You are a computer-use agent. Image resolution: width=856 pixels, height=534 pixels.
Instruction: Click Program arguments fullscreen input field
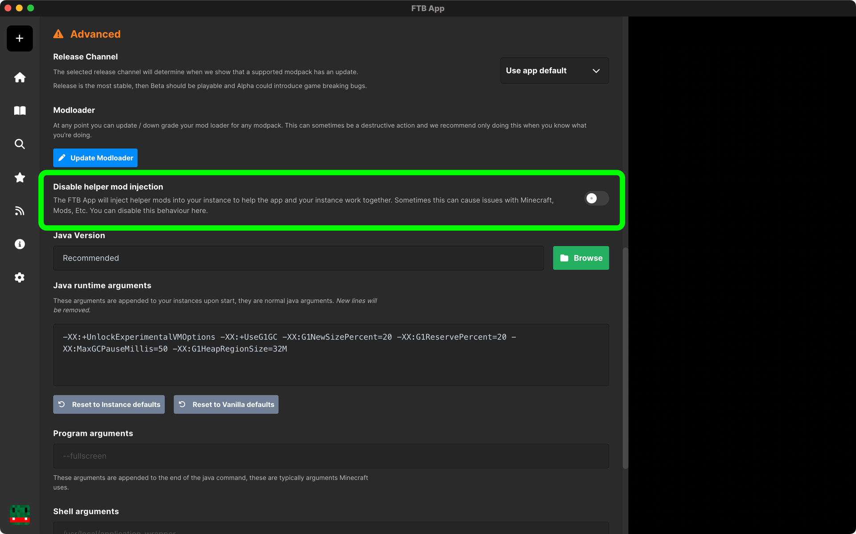tap(331, 455)
